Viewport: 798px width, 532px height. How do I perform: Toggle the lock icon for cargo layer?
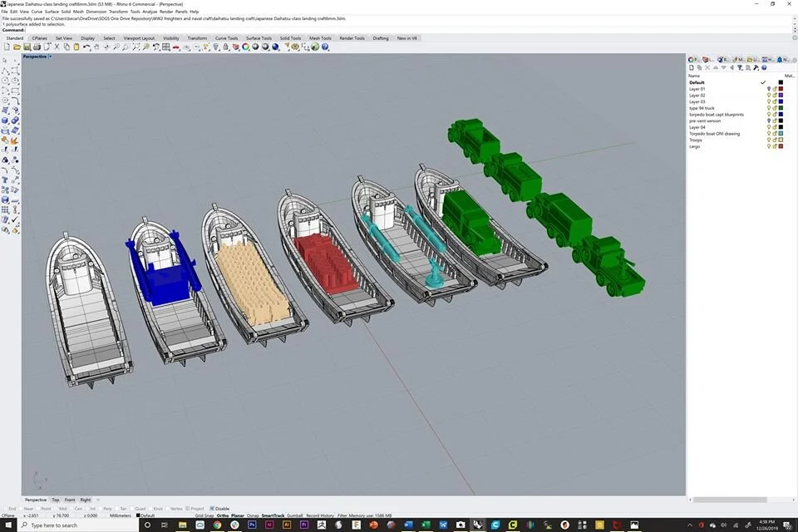tap(775, 146)
